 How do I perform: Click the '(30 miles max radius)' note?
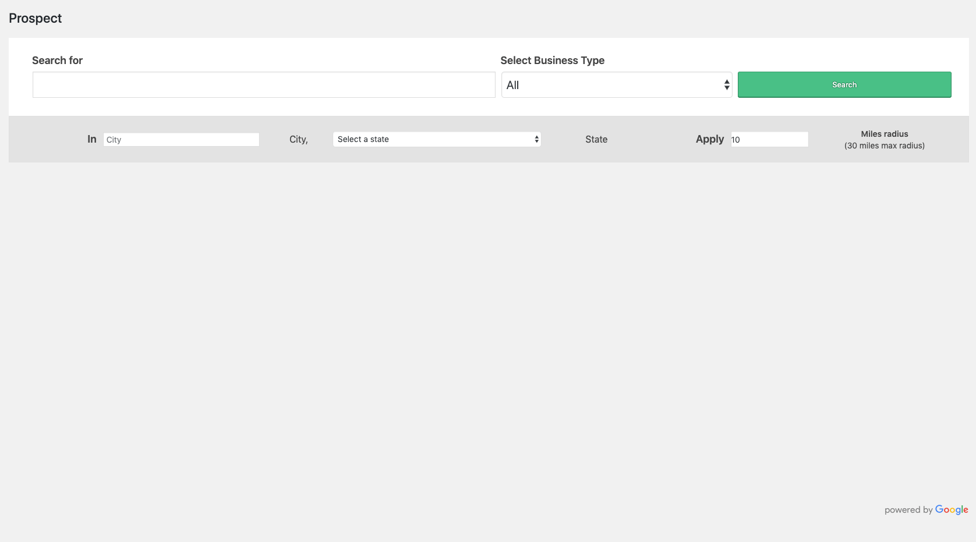click(885, 146)
